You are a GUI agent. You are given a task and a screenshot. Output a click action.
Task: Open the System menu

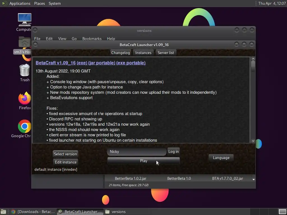coord(55,3)
